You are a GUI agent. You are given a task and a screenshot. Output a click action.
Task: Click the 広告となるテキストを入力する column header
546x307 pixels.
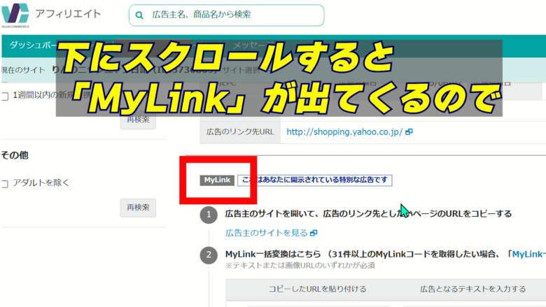pos(472,289)
